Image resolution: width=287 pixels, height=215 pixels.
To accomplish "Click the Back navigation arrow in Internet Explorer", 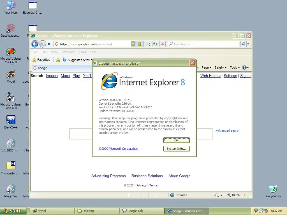I will click(x=35, y=44).
